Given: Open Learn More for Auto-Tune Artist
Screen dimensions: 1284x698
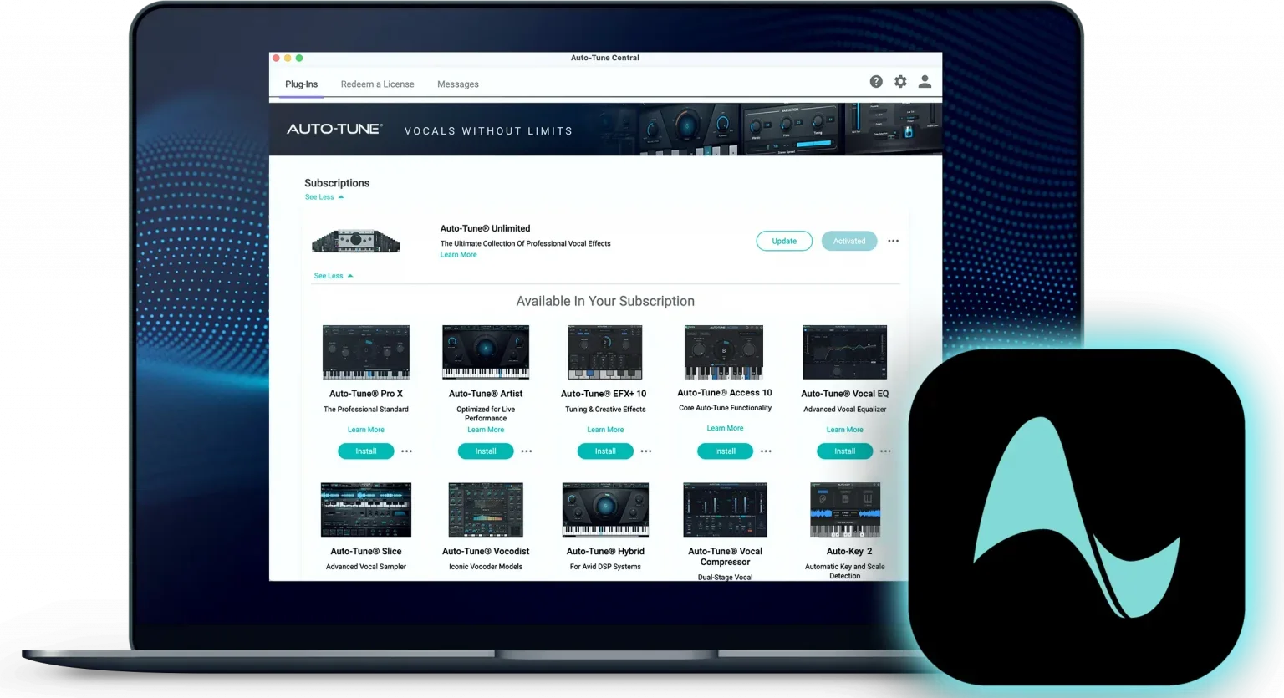Looking at the screenshot, I should point(486,430).
